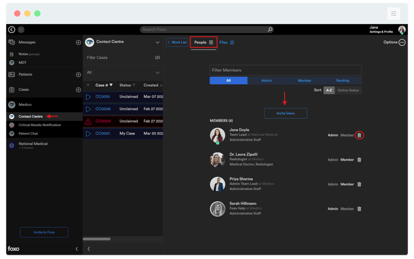Click the back arrow icon in top bar
The width and height of the screenshot is (414, 259).
pyautogui.click(x=11, y=29)
